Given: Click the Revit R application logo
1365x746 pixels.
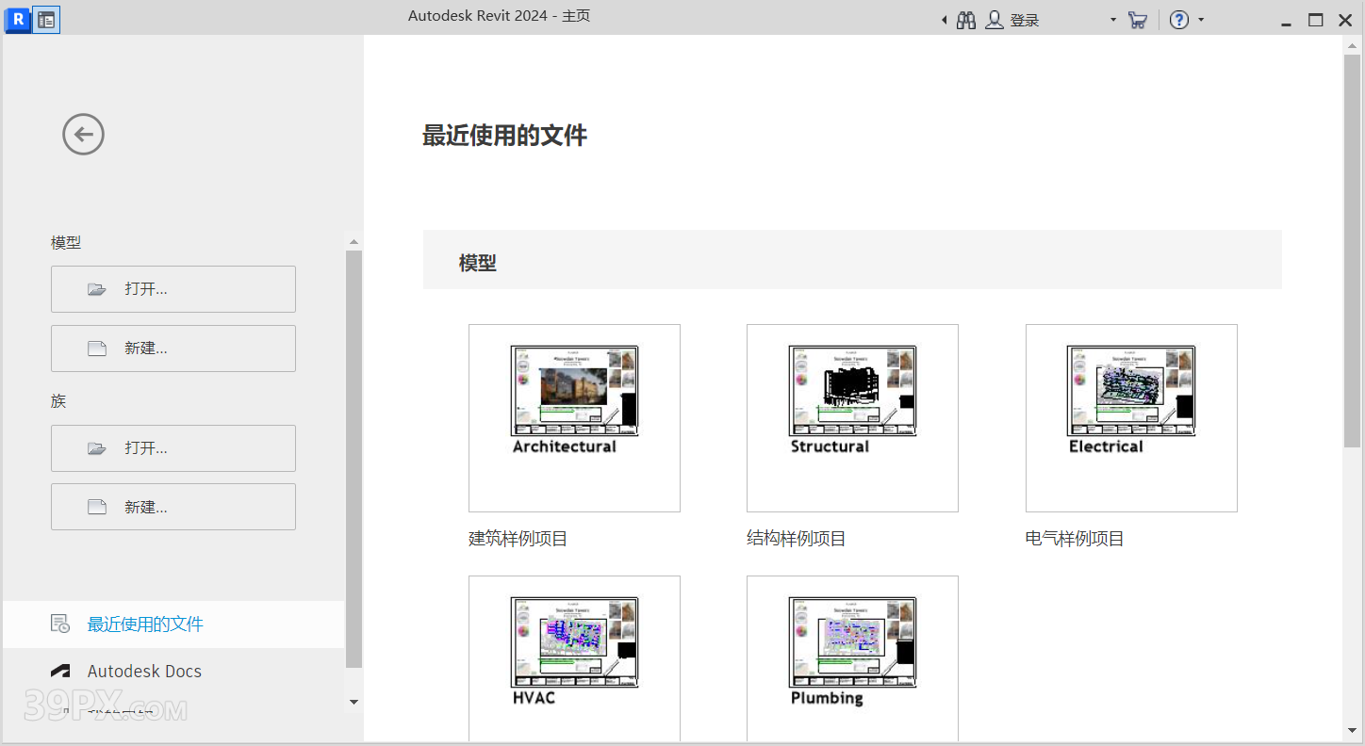Looking at the screenshot, I should pos(18,19).
